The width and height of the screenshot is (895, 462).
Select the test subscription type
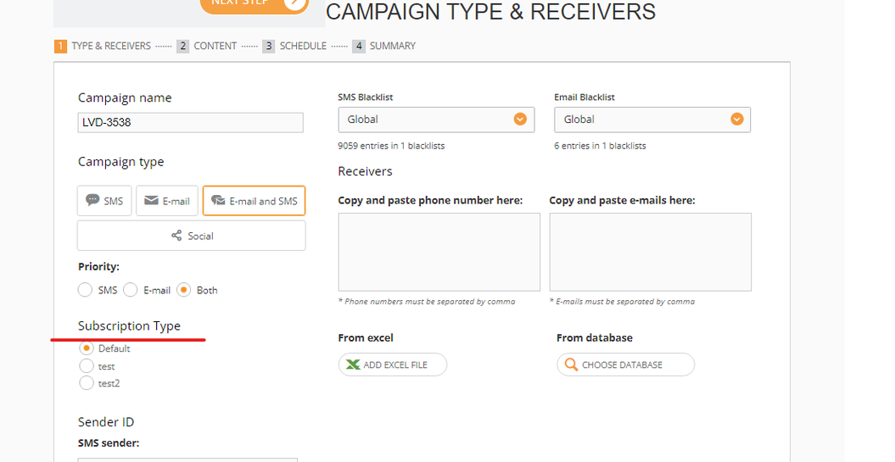[x=86, y=366]
